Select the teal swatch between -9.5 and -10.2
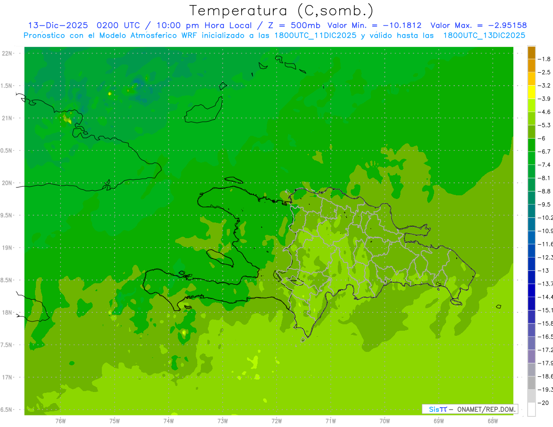553x427 pixels. (531, 211)
